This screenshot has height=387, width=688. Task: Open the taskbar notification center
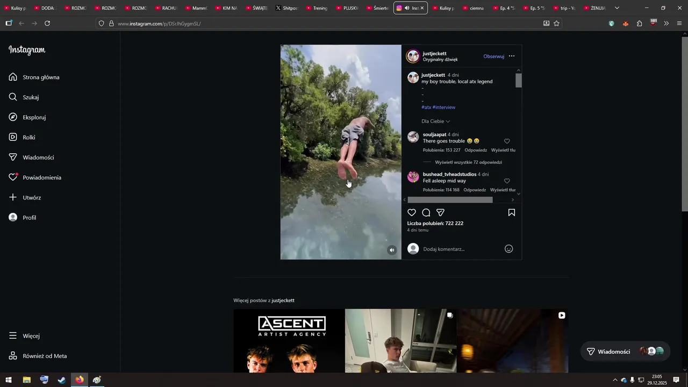click(x=676, y=380)
